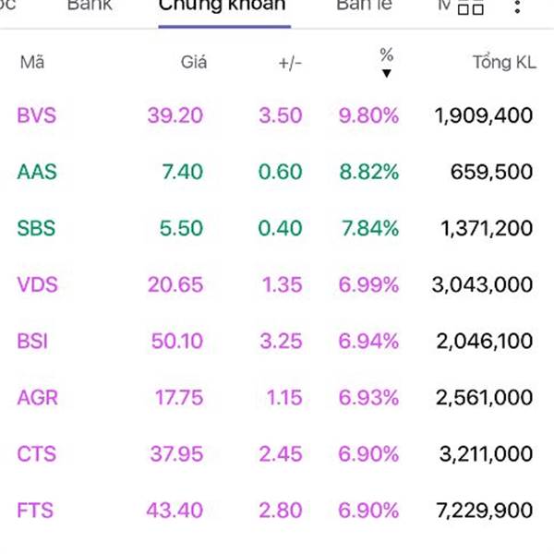The height and width of the screenshot is (554, 554).
Task: Sort by the Mã column header
Action: (32, 62)
